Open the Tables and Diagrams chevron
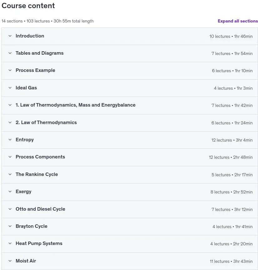Screen dimensions: 258x270 [10, 53]
